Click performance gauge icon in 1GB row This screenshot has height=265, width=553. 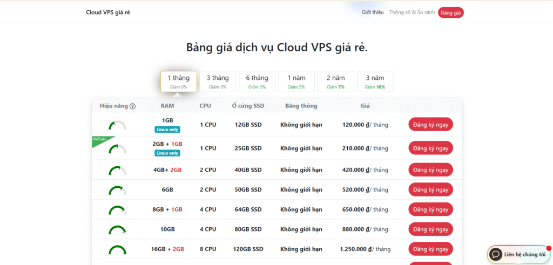point(117,125)
